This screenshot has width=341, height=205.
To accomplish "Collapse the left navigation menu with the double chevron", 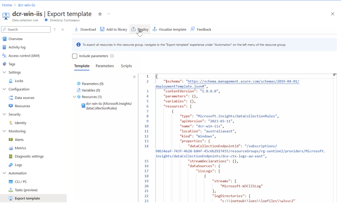I will point(63,30).
